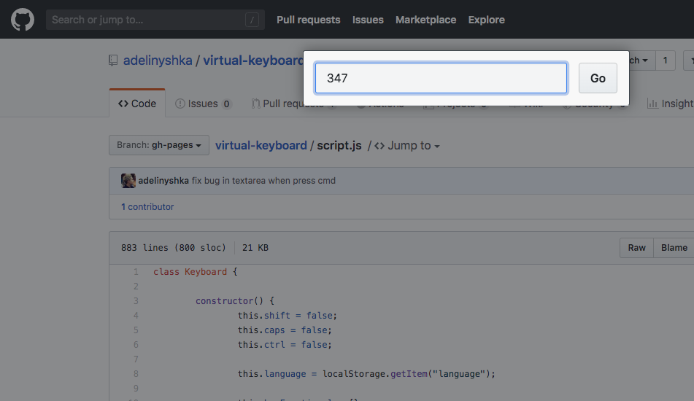
Task: Select the Issues repository tab
Action: (x=204, y=104)
